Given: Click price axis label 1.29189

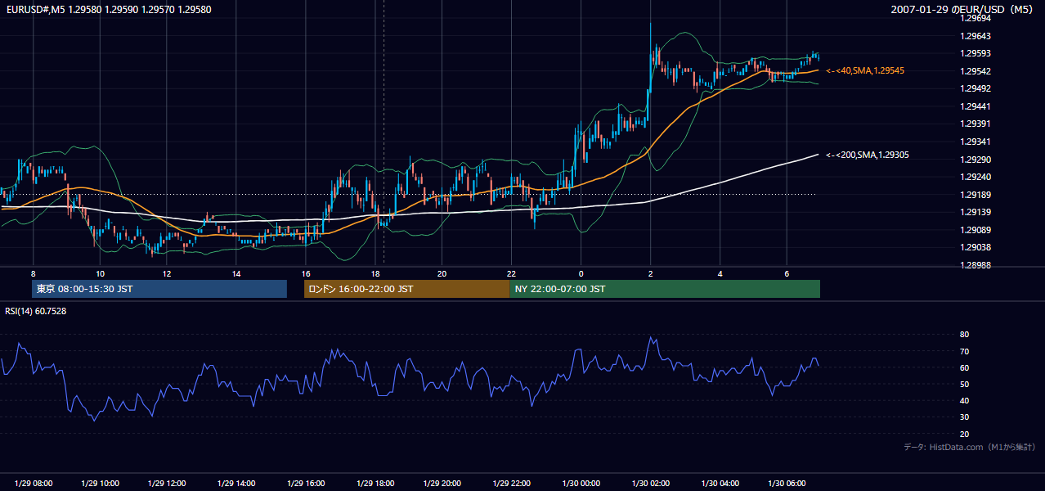Looking at the screenshot, I should (x=976, y=195).
